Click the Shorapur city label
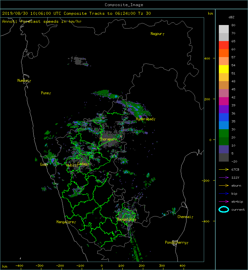This screenshot has height=270, width=248. pos(107,139)
